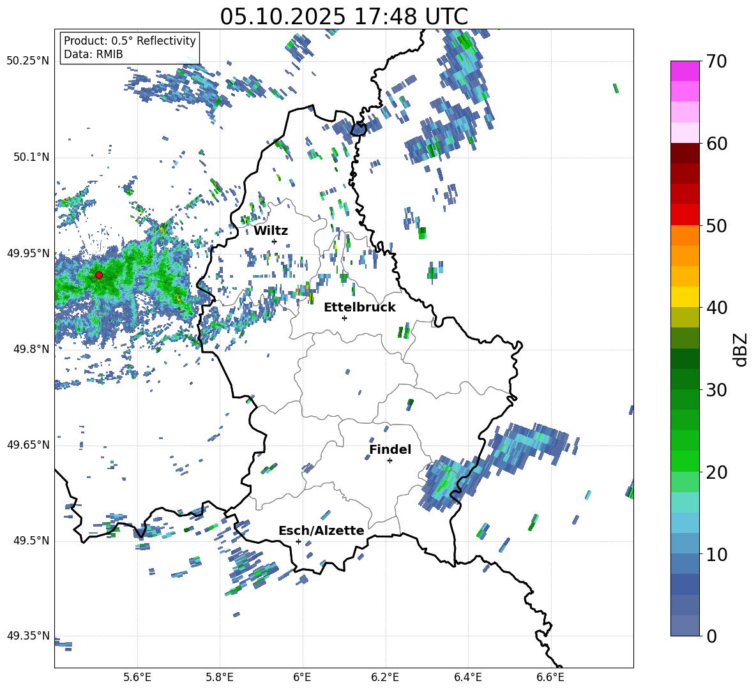Pick the yellow 40 dBZ colorbar swatch
The image size is (756, 690).
point(684,297)
